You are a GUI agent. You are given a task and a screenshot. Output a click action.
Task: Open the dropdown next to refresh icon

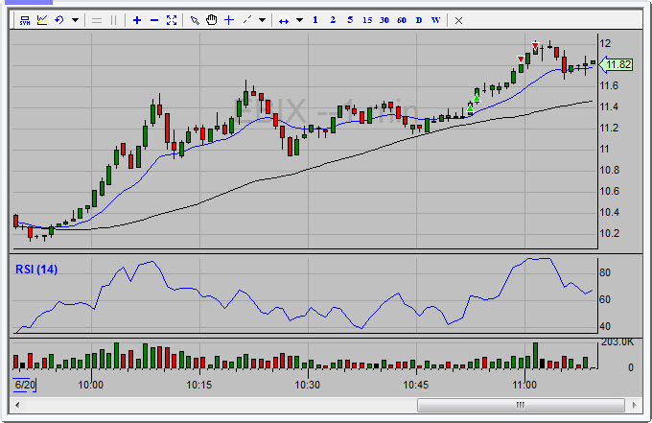pos(75,20)
